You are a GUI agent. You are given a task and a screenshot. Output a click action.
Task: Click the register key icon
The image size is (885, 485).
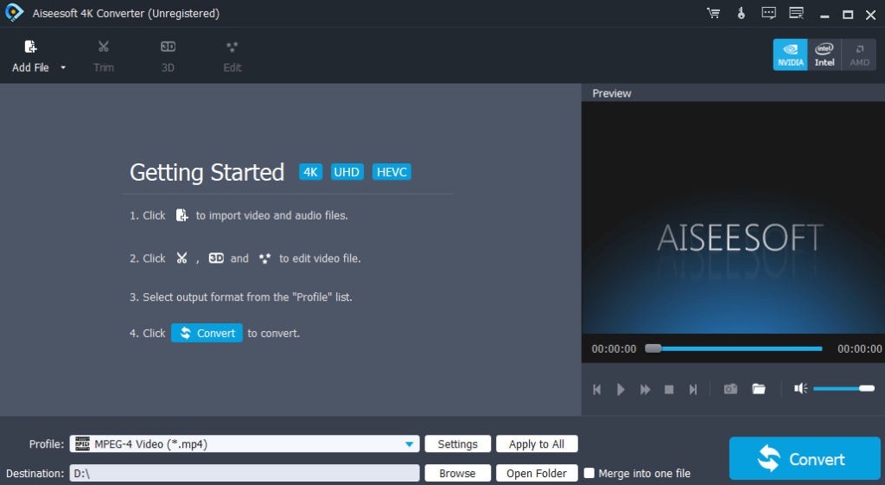pos(741,13)
